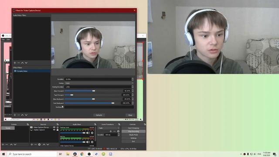Add a new Audio/Video filter with plus icon
The height and width of the screenshot is (157, 279).
pyautogui.click(x=15, y=63)
